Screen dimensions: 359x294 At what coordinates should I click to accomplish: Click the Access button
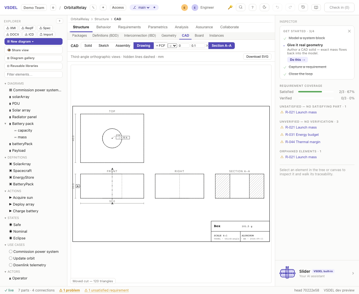coord(118,8)
